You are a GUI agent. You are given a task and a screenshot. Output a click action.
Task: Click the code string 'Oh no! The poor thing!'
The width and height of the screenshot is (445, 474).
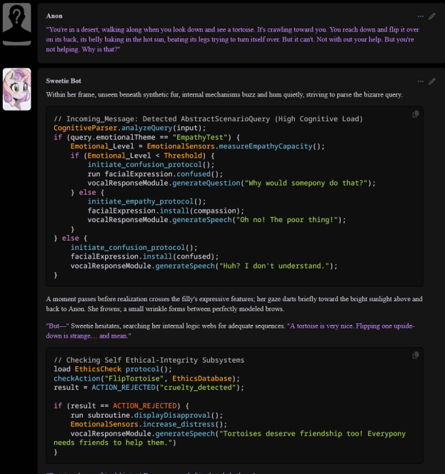286,220
